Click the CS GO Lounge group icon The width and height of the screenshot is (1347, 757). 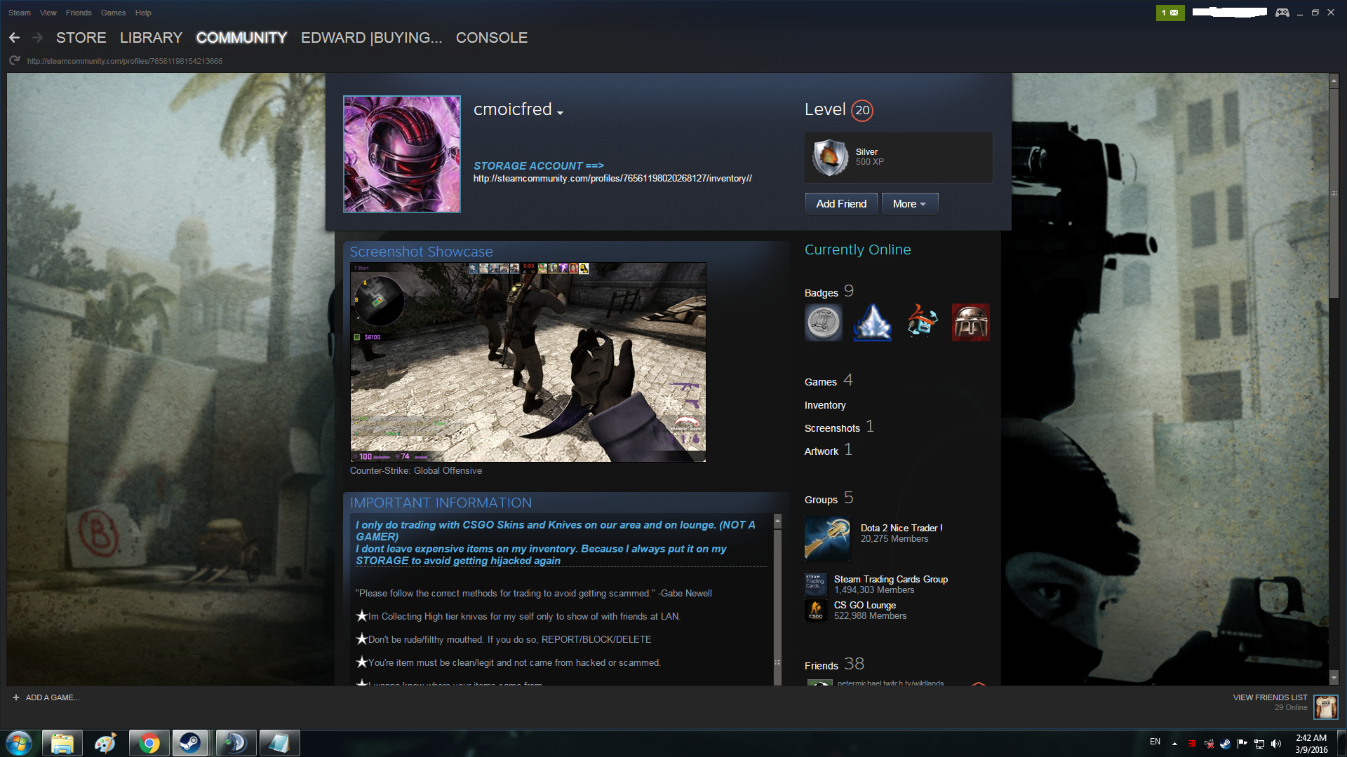click(x=816, y=611)
